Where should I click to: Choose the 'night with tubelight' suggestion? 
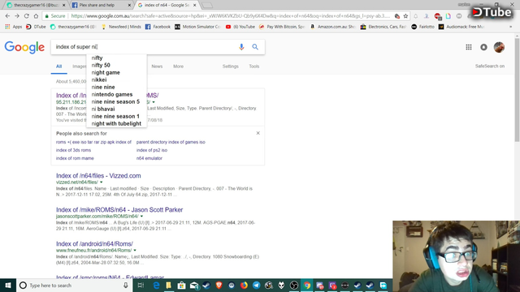[x=116, y=123]
